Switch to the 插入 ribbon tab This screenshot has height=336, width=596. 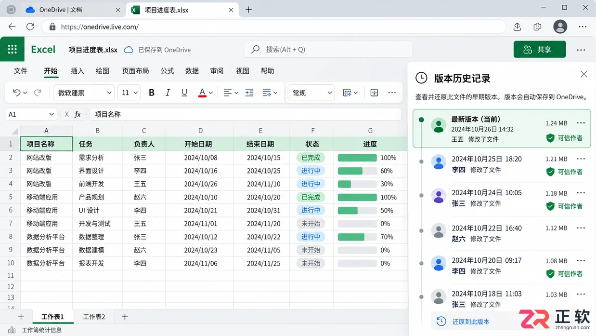tap(78, 71)
